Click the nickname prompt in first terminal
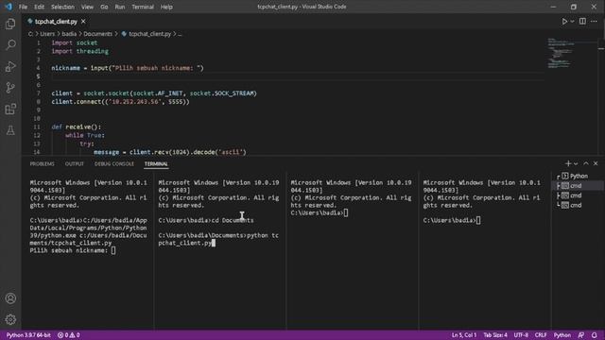605x340 pixels. [73, 250]
